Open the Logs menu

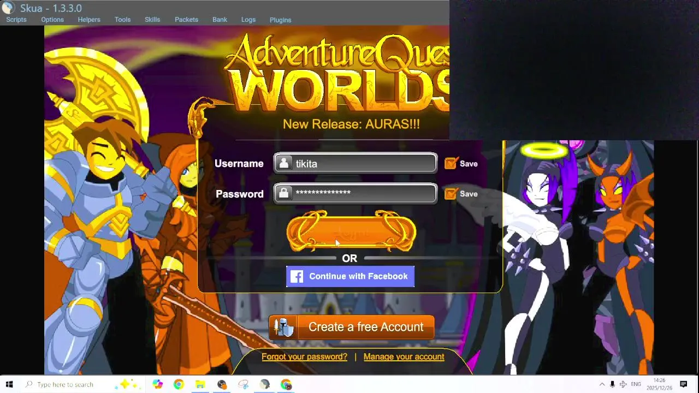coord(248,20)
